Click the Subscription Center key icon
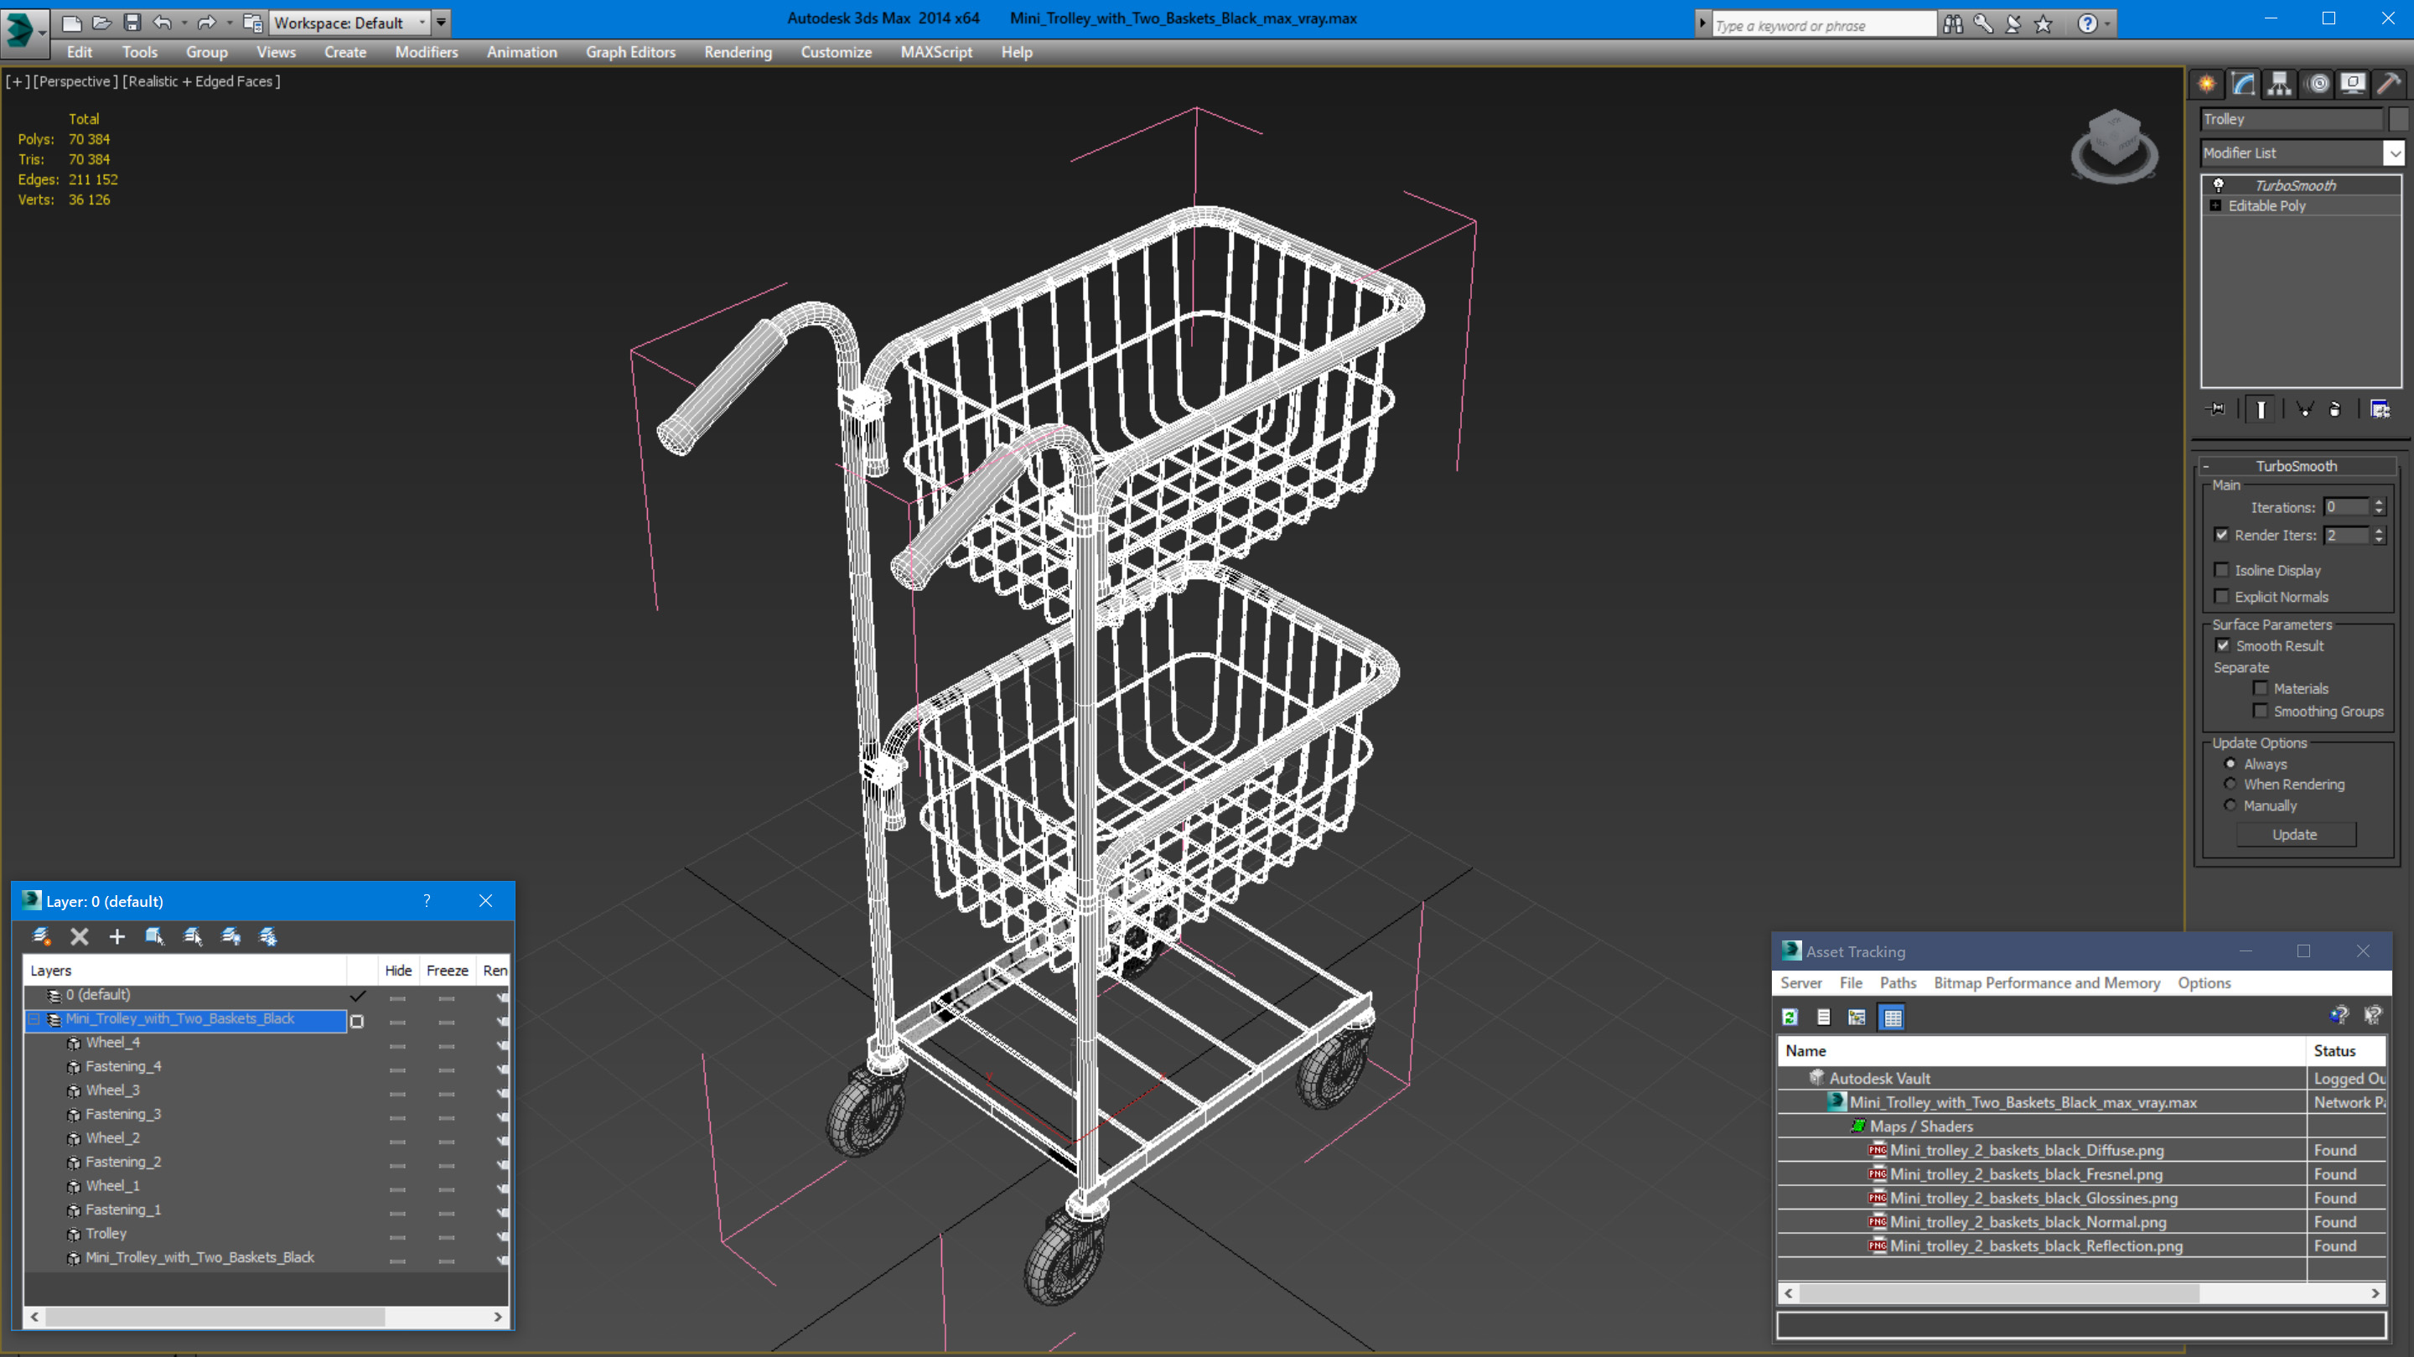Image resolution: width=2414 pixels, height=1357 pixels. (1983, 24)
